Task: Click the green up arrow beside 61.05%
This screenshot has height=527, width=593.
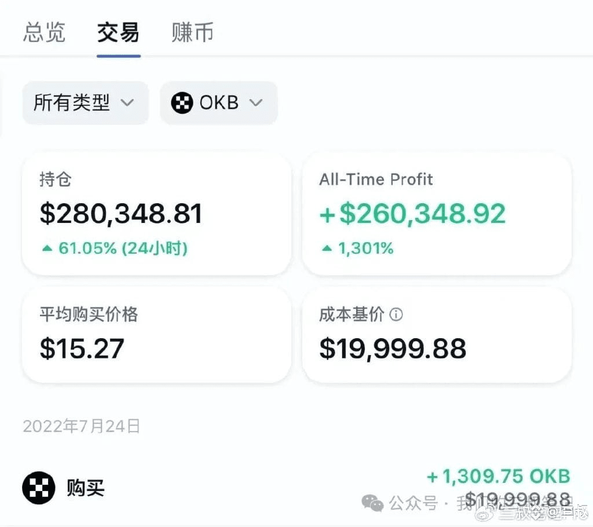Action: coord(47,248)
